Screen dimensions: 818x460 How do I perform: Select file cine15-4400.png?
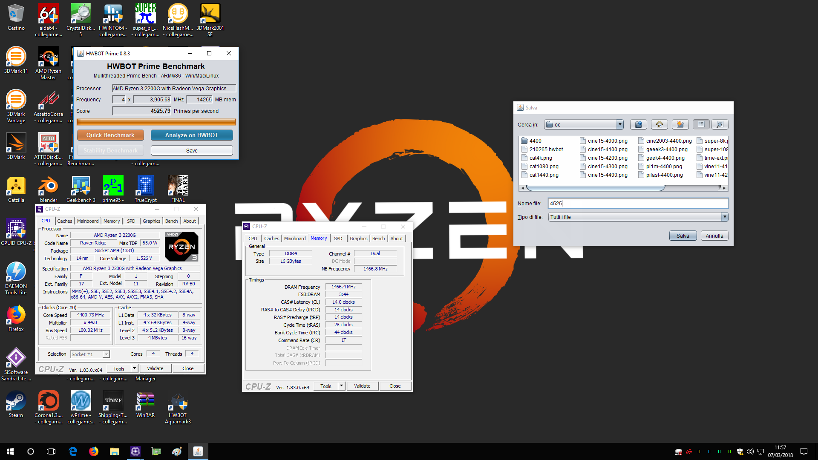tap(604, 175)
